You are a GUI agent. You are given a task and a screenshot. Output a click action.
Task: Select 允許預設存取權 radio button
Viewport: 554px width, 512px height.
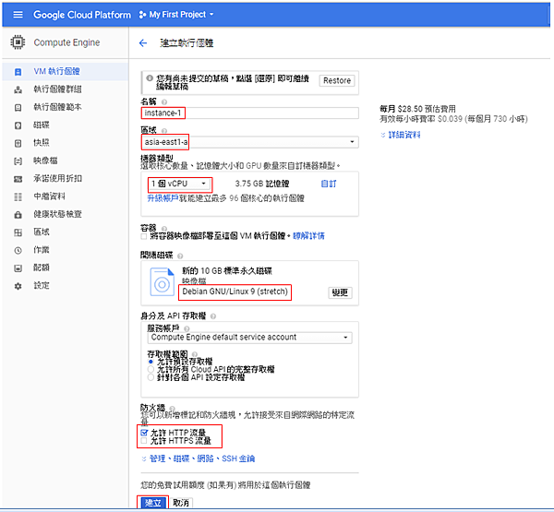(151, 362)
